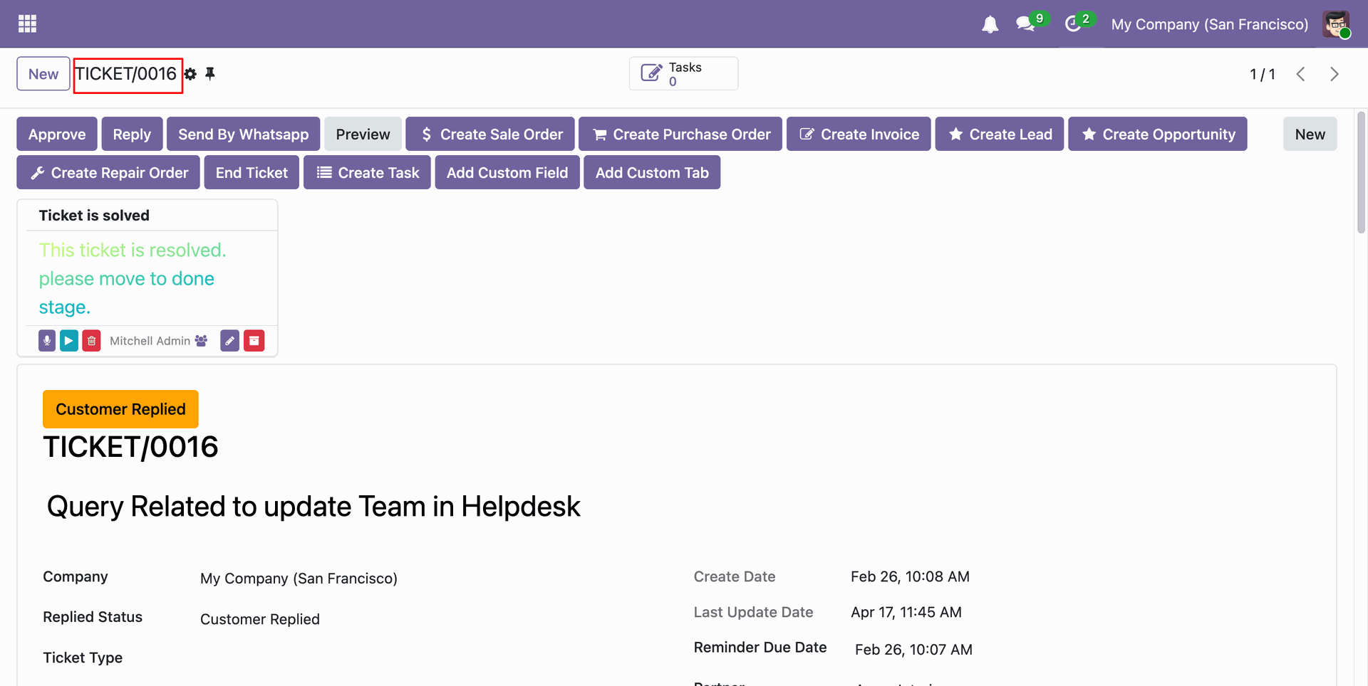
Task: Click the Reminder Due Date value field
Action: coord(913,649)
